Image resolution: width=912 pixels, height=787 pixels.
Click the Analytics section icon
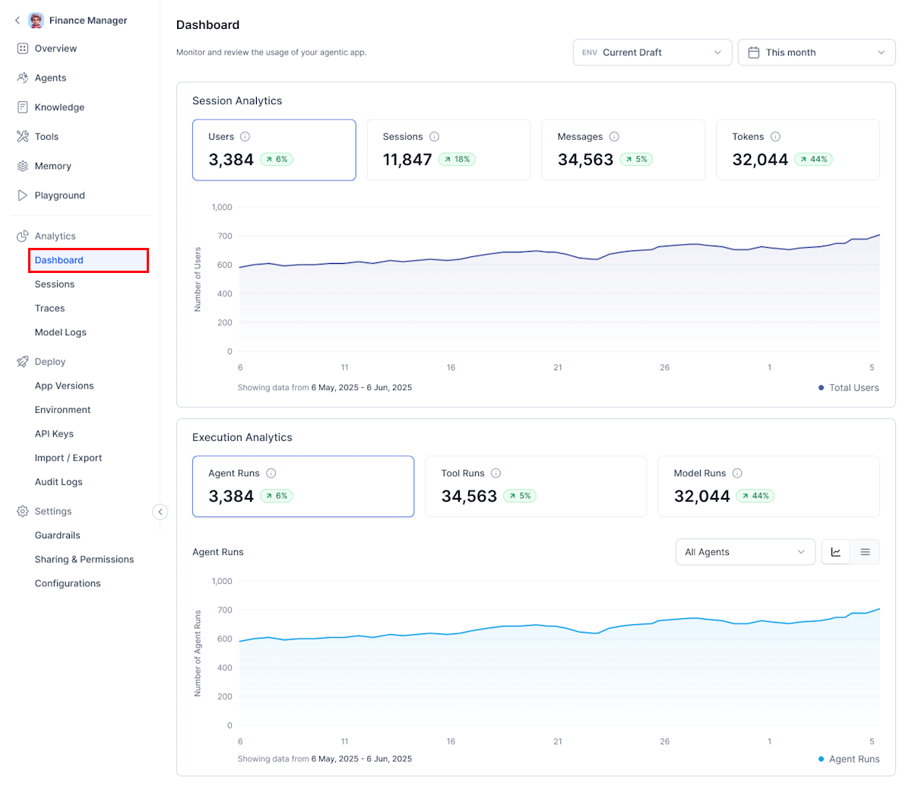click(x=24, y=236)
